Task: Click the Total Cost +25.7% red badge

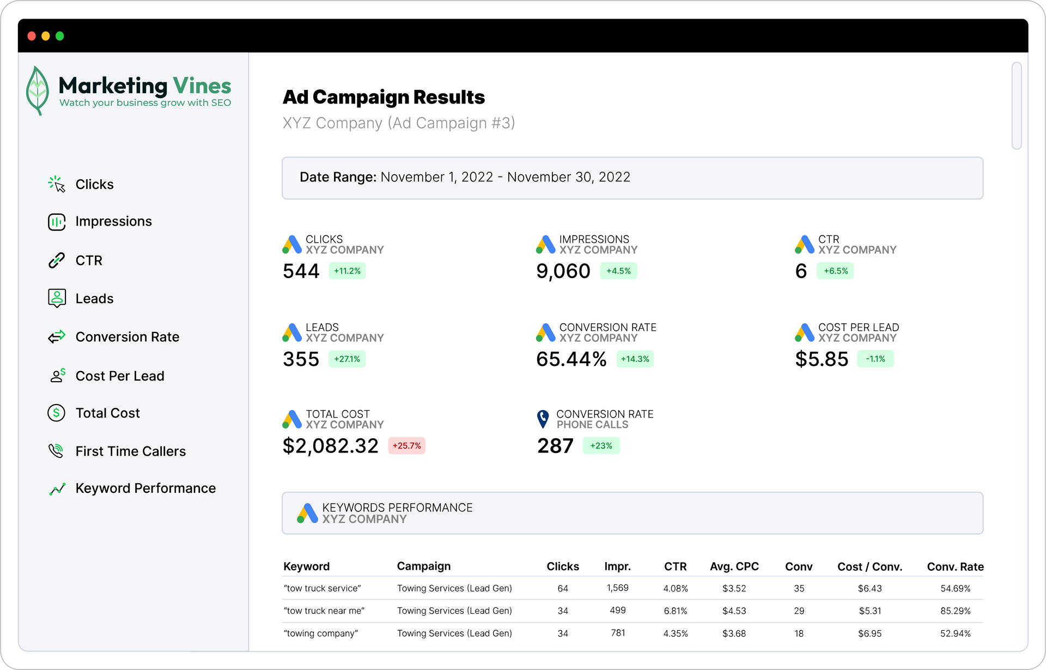Action: 406,445
